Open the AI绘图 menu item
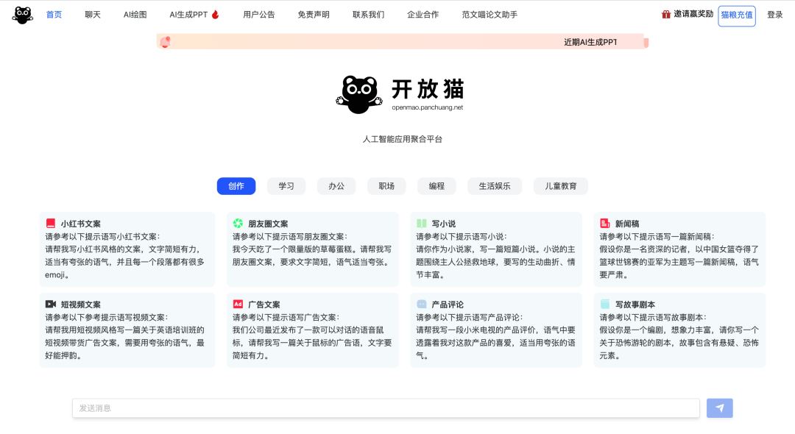The width and height of the screenshot is (795, 434). 135,14
